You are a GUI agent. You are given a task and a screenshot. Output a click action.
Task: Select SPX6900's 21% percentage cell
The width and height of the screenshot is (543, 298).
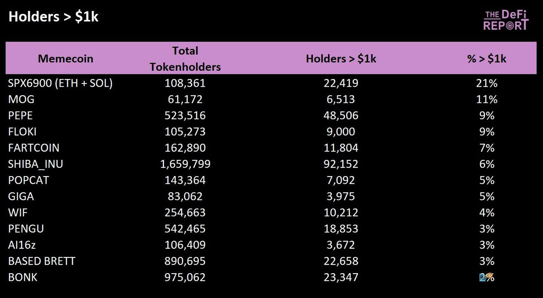[487, 83]
